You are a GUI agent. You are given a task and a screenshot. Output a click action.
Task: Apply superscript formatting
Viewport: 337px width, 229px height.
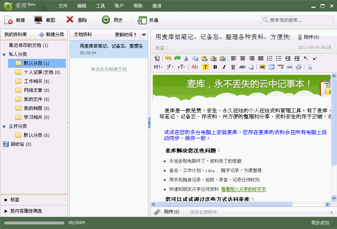point(315,58)
